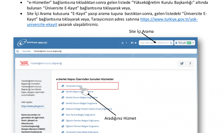Click the YÖK logo
Screen dimensions: 222x133
click(x=24, y=63)
